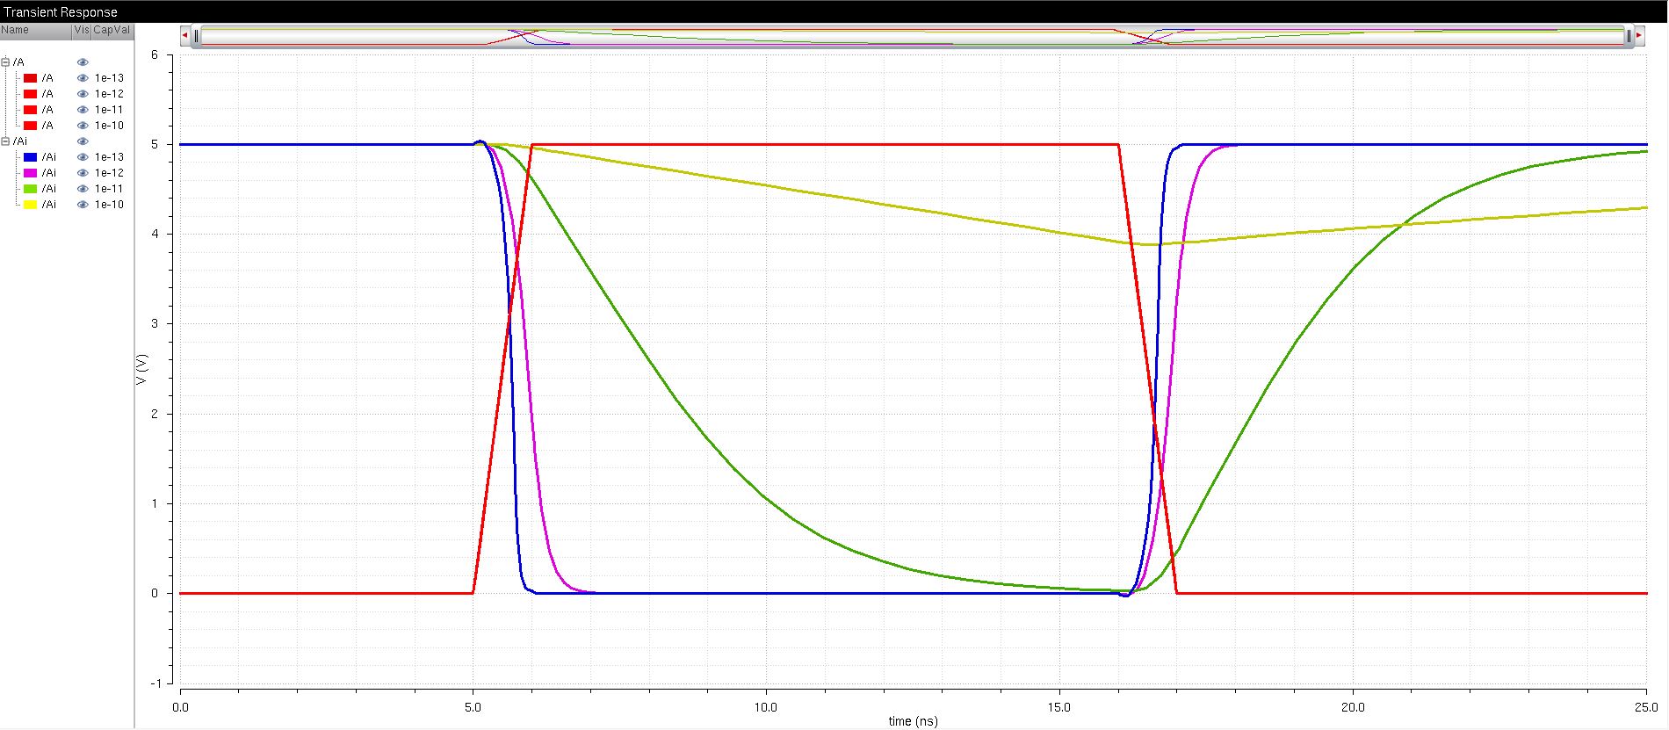
Task: Click the 1e-11 CapVal of /Ai
Action: (109, 189)
